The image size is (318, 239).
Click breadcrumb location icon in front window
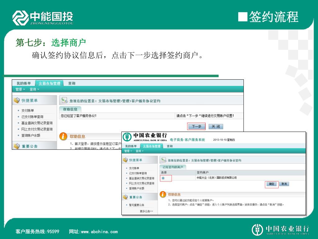coord(163,160)
